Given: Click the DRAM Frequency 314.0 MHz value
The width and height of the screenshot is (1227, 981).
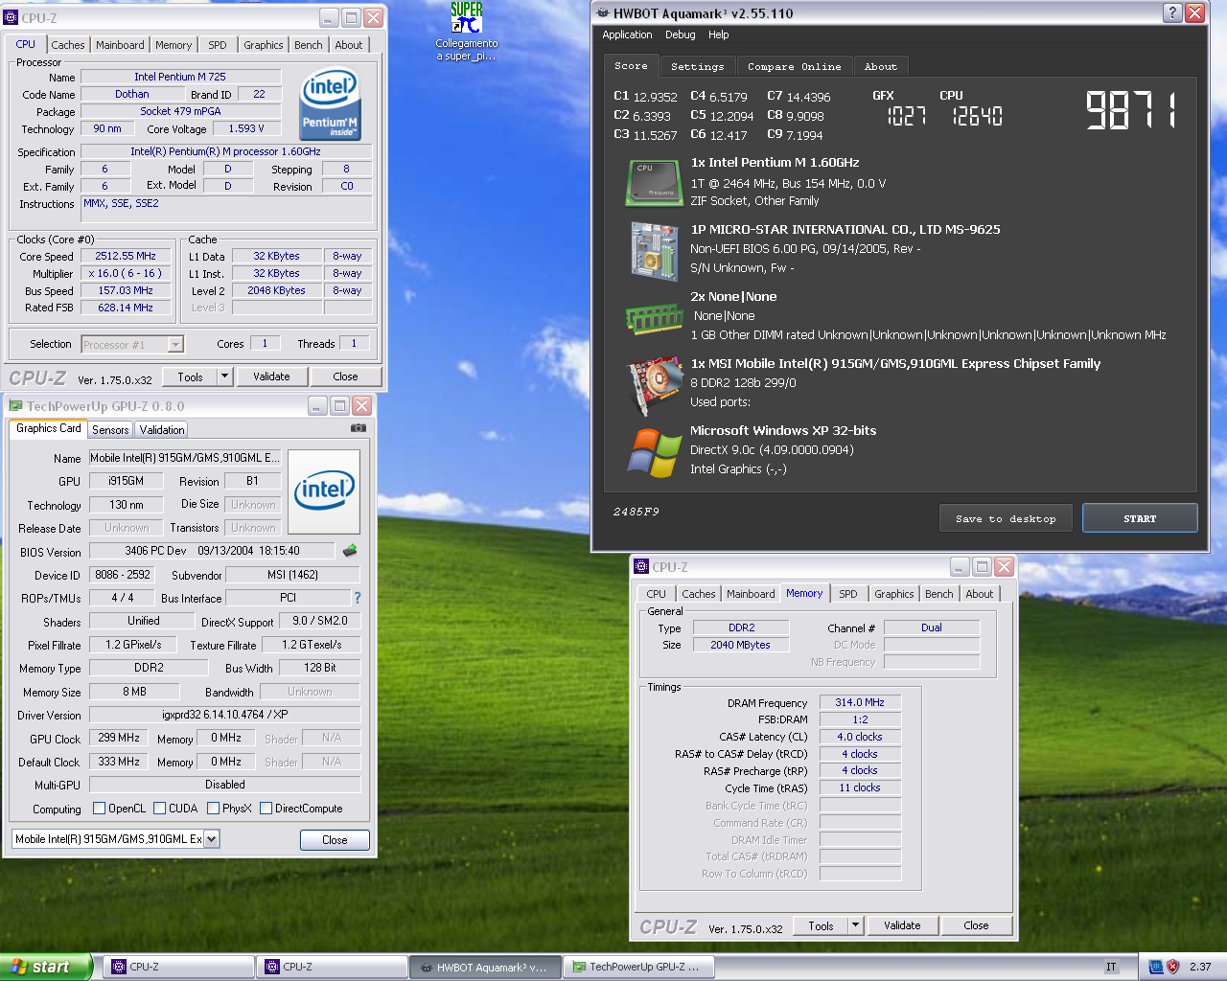Looking at the screenshot, I should [860, 702].
